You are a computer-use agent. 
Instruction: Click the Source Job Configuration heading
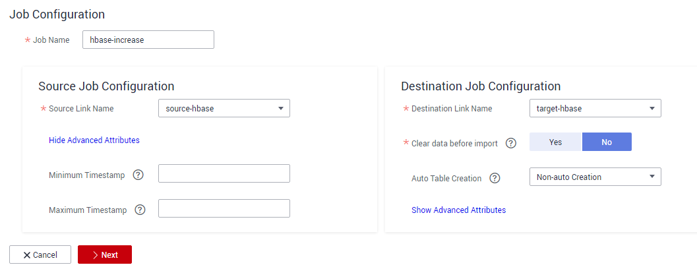coord(106,86)
